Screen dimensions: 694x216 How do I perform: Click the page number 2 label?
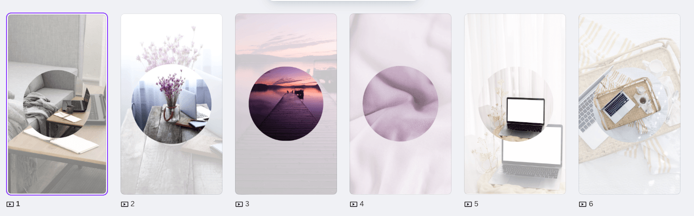pyautogui.click(x=133, y=204)
